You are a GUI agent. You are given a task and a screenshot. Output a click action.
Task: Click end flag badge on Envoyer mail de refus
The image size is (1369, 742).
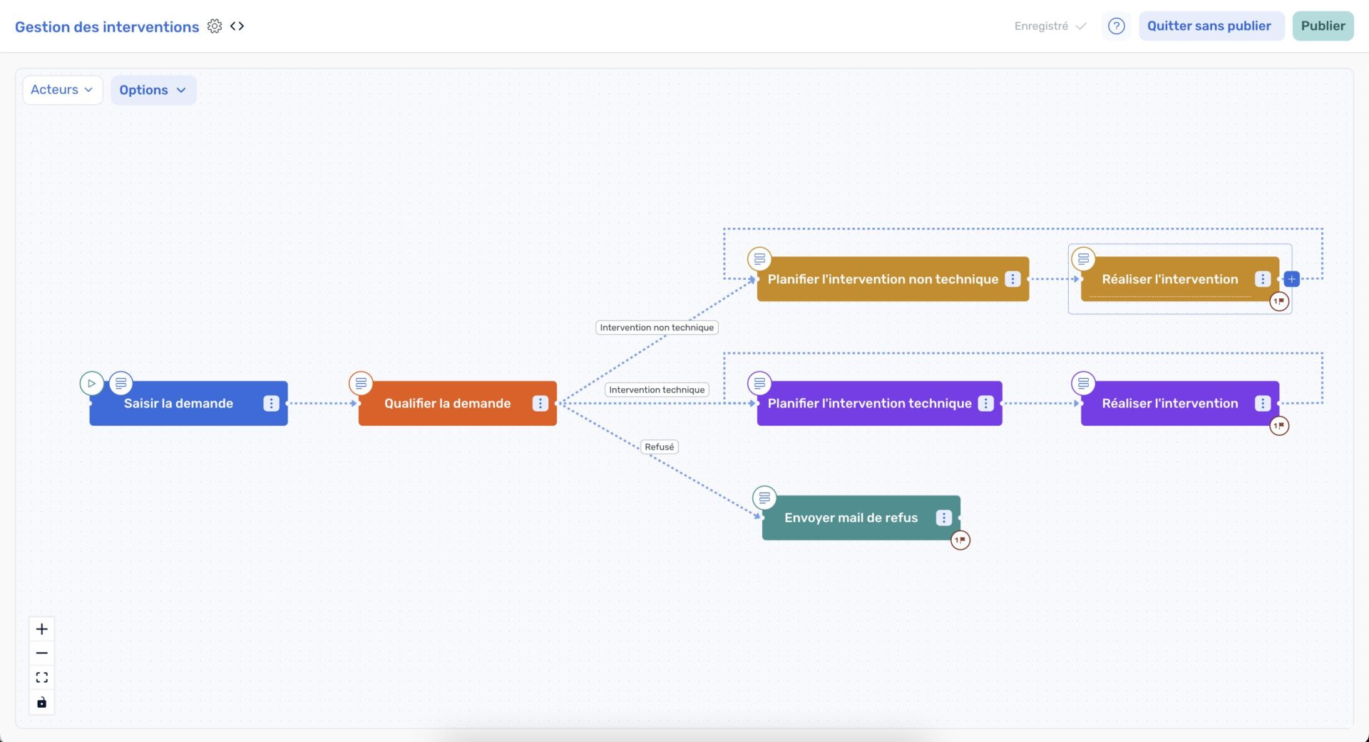tap(960, 540)
